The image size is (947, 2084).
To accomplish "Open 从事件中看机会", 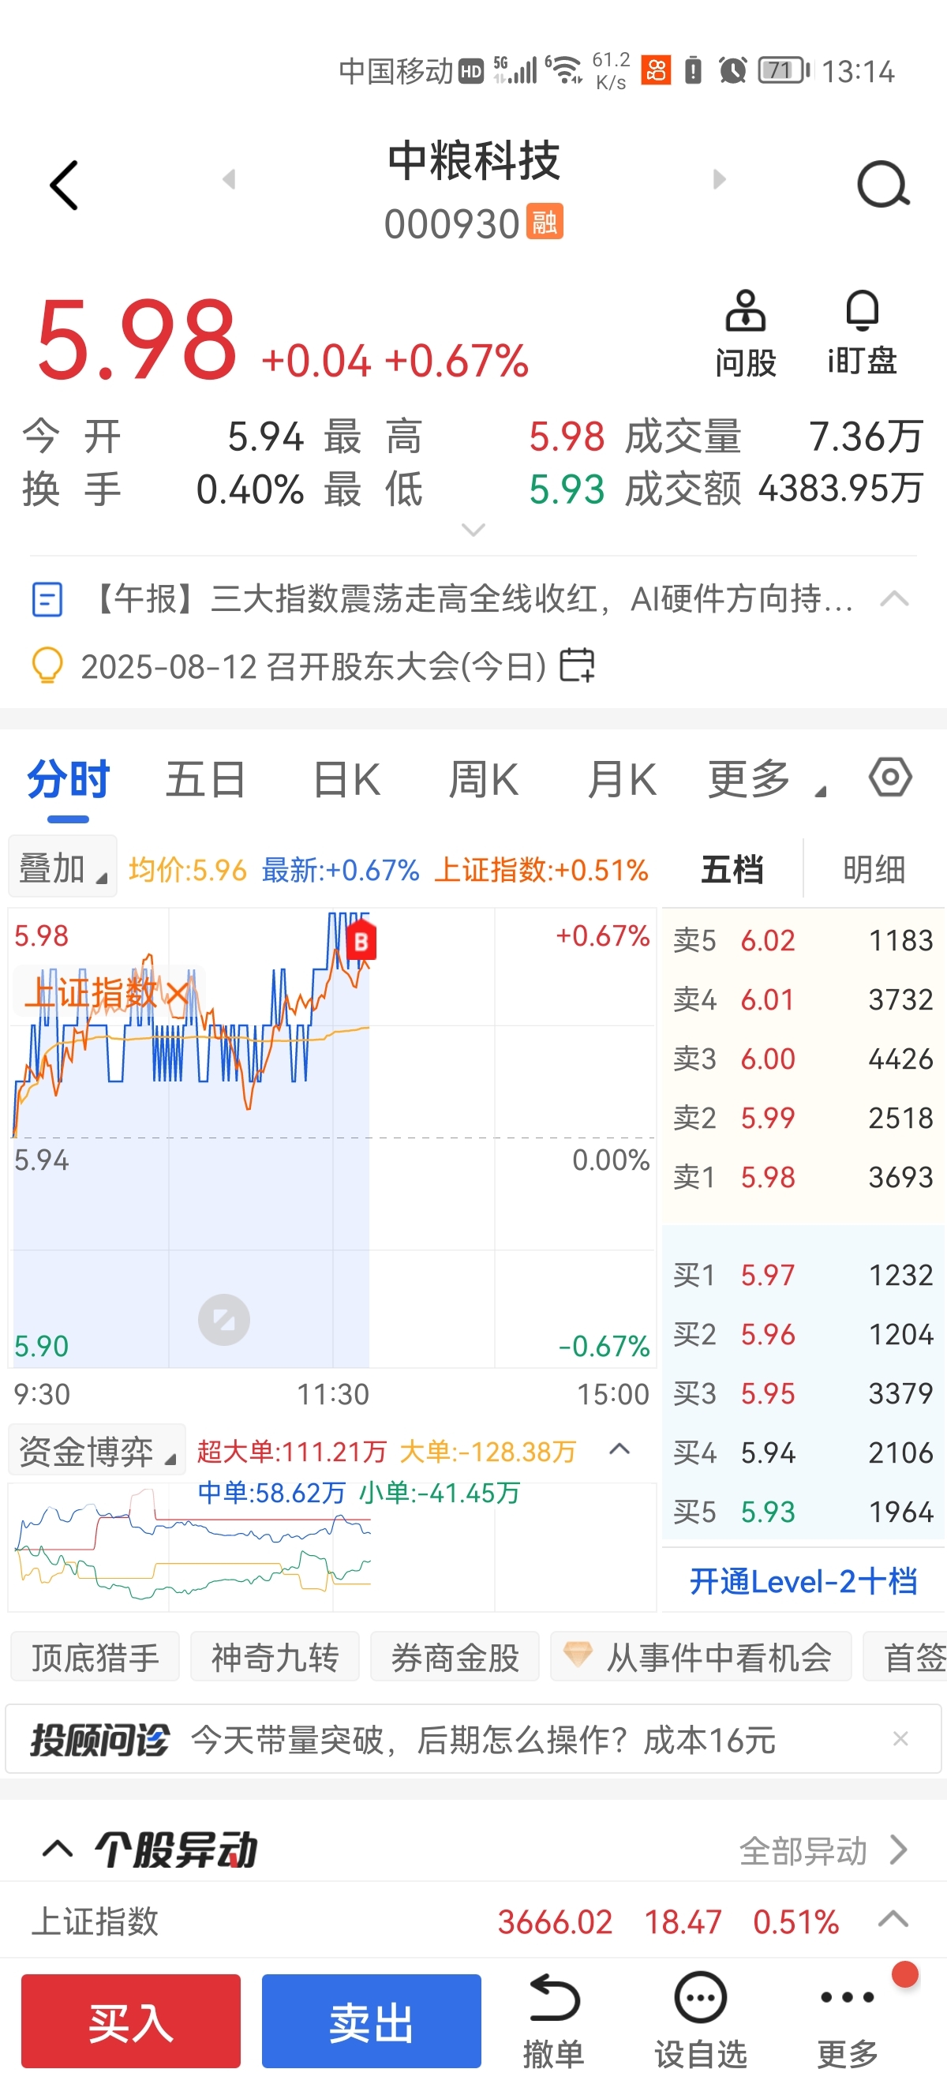I will coord(700,1658).
